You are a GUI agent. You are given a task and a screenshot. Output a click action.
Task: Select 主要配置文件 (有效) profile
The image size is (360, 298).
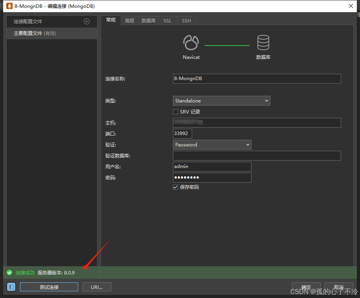(x=52, y=33)
